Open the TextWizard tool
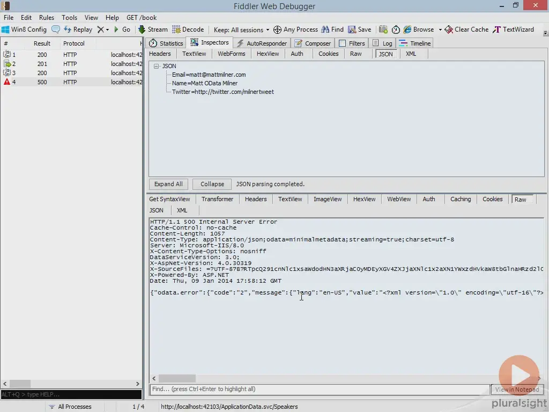The height and width of the screenshot is (412, 549). pyautogui.click(x=513, y=30)
